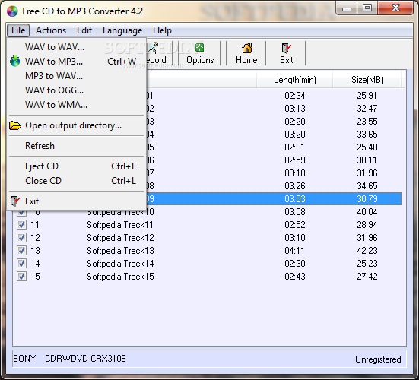Select Softpedia Track15 title
This screenshot has width=419, height=380.
(x=120, y=277)
